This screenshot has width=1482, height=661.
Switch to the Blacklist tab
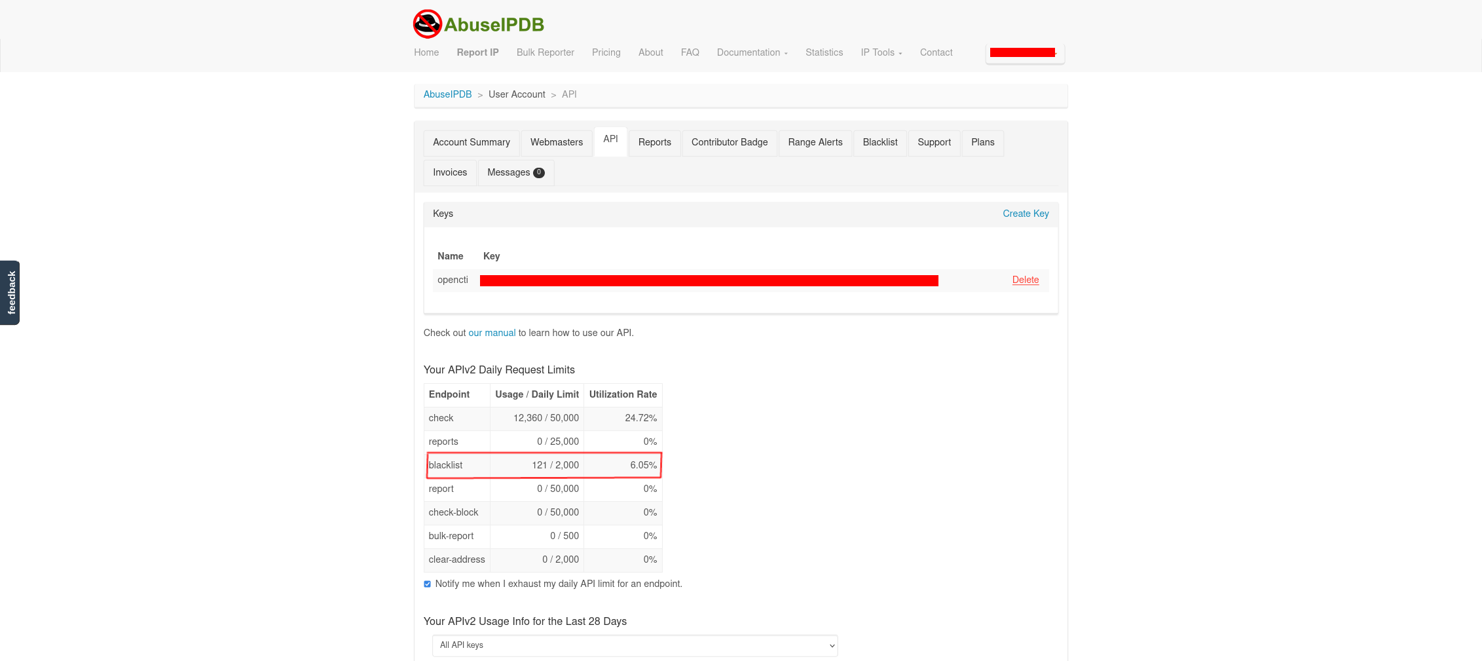[x=880, y=143]
